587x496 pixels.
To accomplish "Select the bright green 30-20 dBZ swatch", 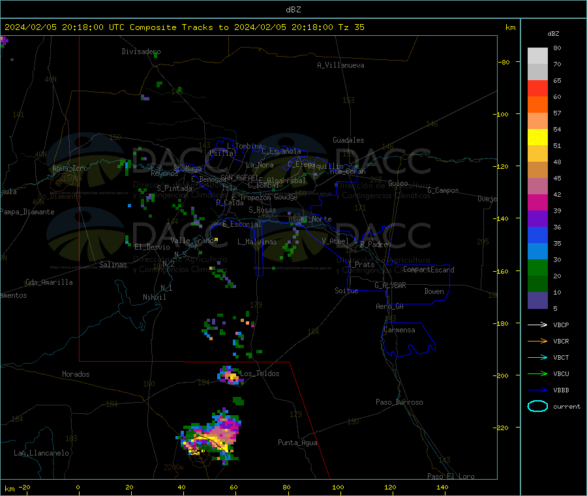I will [x=537, y=267].
